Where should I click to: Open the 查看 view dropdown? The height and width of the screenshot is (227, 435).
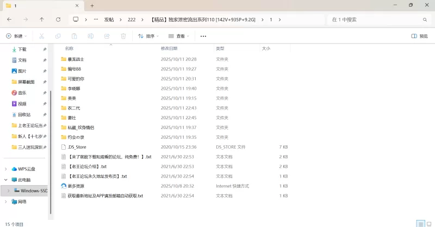point(179,36)
